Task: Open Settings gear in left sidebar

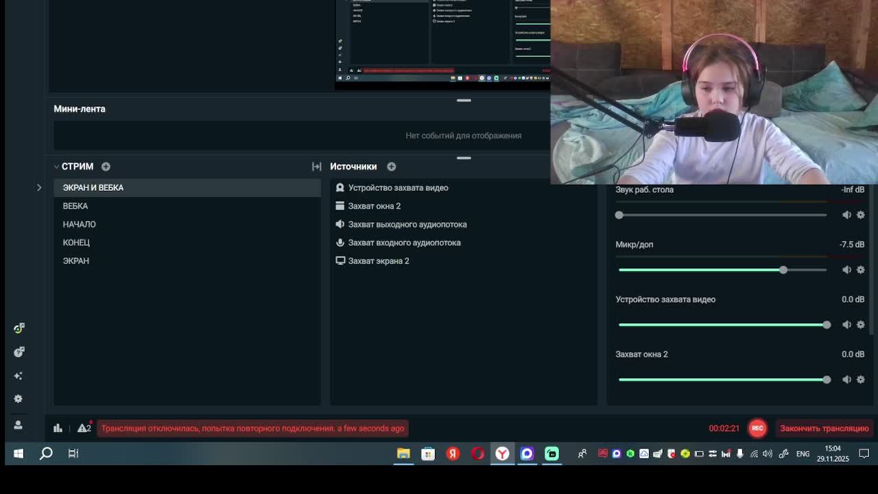Action: pos(19,399)
